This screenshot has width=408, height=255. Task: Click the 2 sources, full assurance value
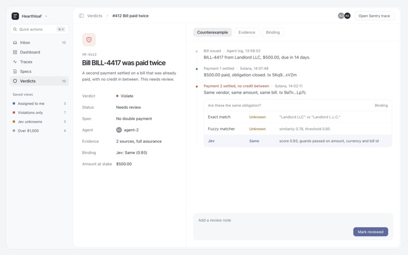click(139, 141)
